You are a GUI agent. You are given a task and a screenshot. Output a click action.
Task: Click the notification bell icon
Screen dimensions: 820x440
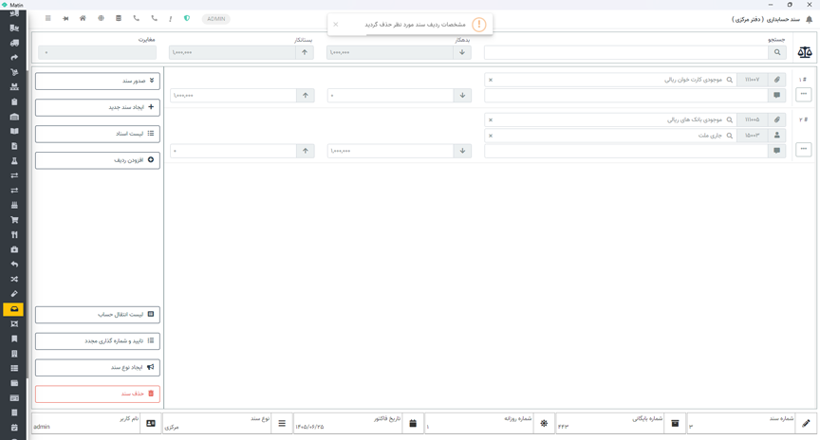click(x=809, y=19)
